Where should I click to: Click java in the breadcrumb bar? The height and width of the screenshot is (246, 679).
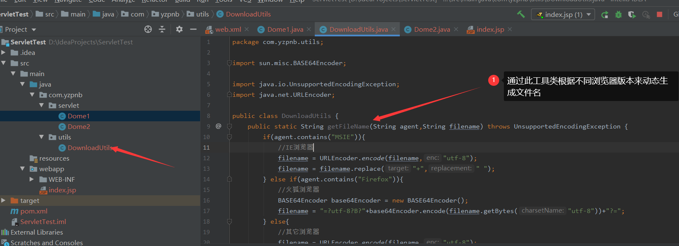(108, 14)
